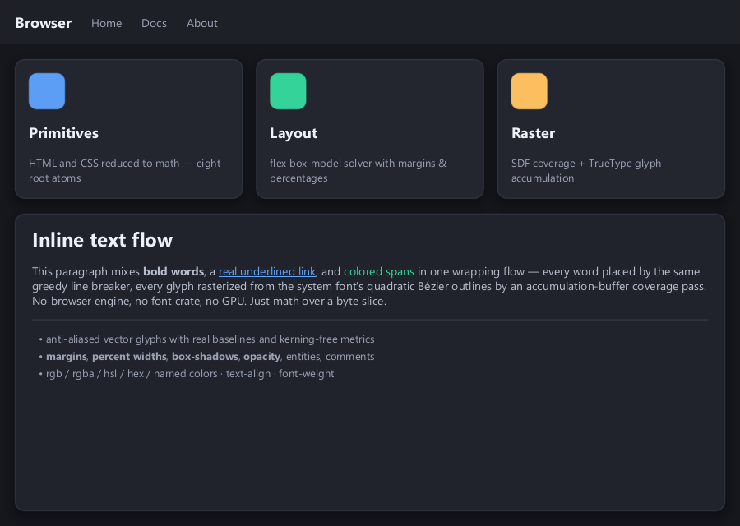The width and height of the screenshot is (740, 526).
Task: Click the 'percent widths' bold text
Action: pyautogui.click(x=129, y=357)
